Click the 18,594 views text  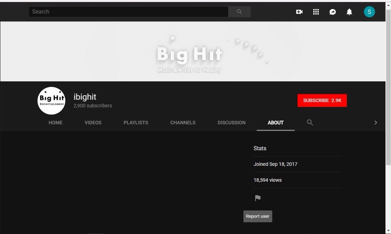click(268, 180)
